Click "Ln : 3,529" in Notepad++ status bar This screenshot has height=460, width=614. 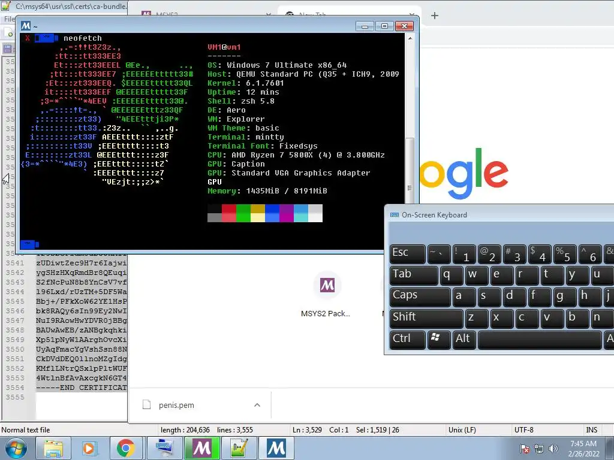[307, 430]
